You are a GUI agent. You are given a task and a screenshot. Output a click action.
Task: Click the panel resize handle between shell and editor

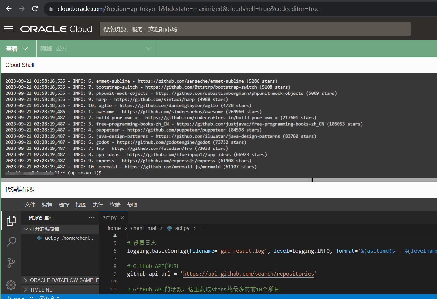tap(311, 180)
